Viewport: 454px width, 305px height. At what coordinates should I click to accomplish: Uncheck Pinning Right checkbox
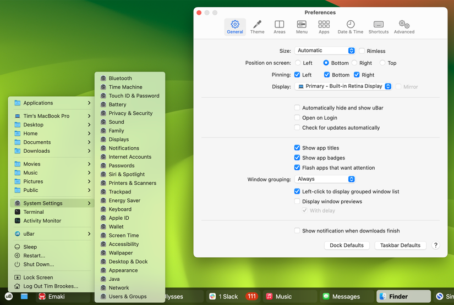(357, 75)
